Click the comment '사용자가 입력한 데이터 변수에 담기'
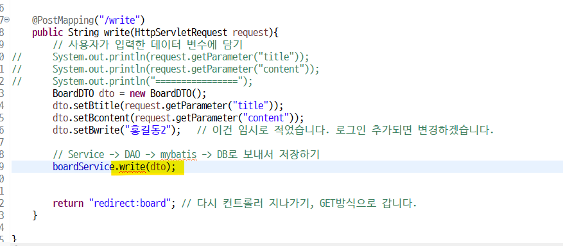Image resolution: width=563 pixels, height=246 pixels. click(x=148, y=45)
